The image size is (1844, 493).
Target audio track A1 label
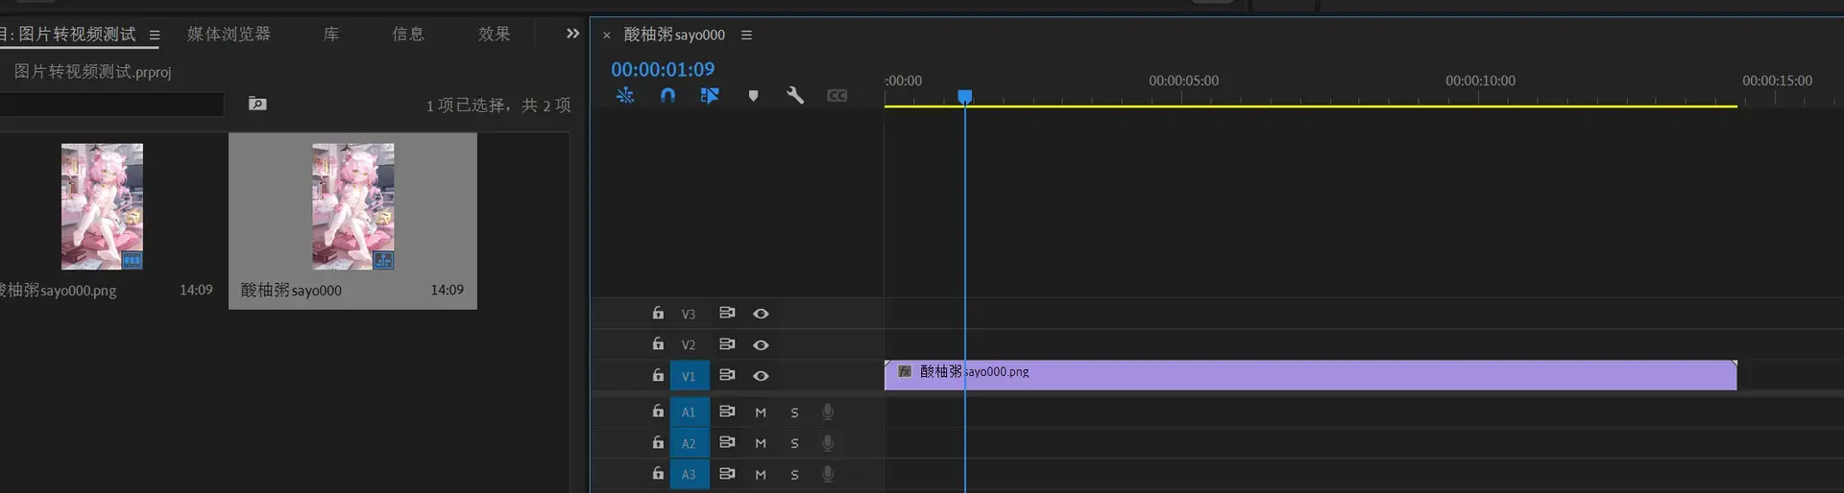click(x=689, y=411)
